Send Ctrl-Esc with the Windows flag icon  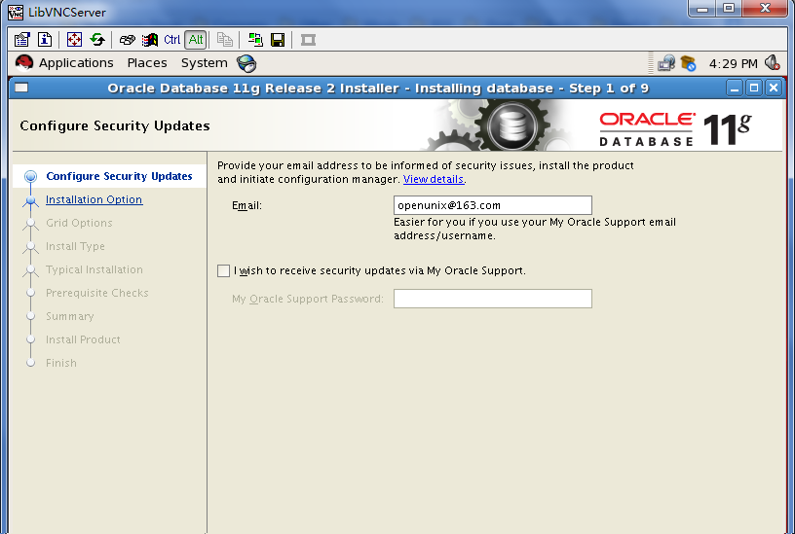150,40
